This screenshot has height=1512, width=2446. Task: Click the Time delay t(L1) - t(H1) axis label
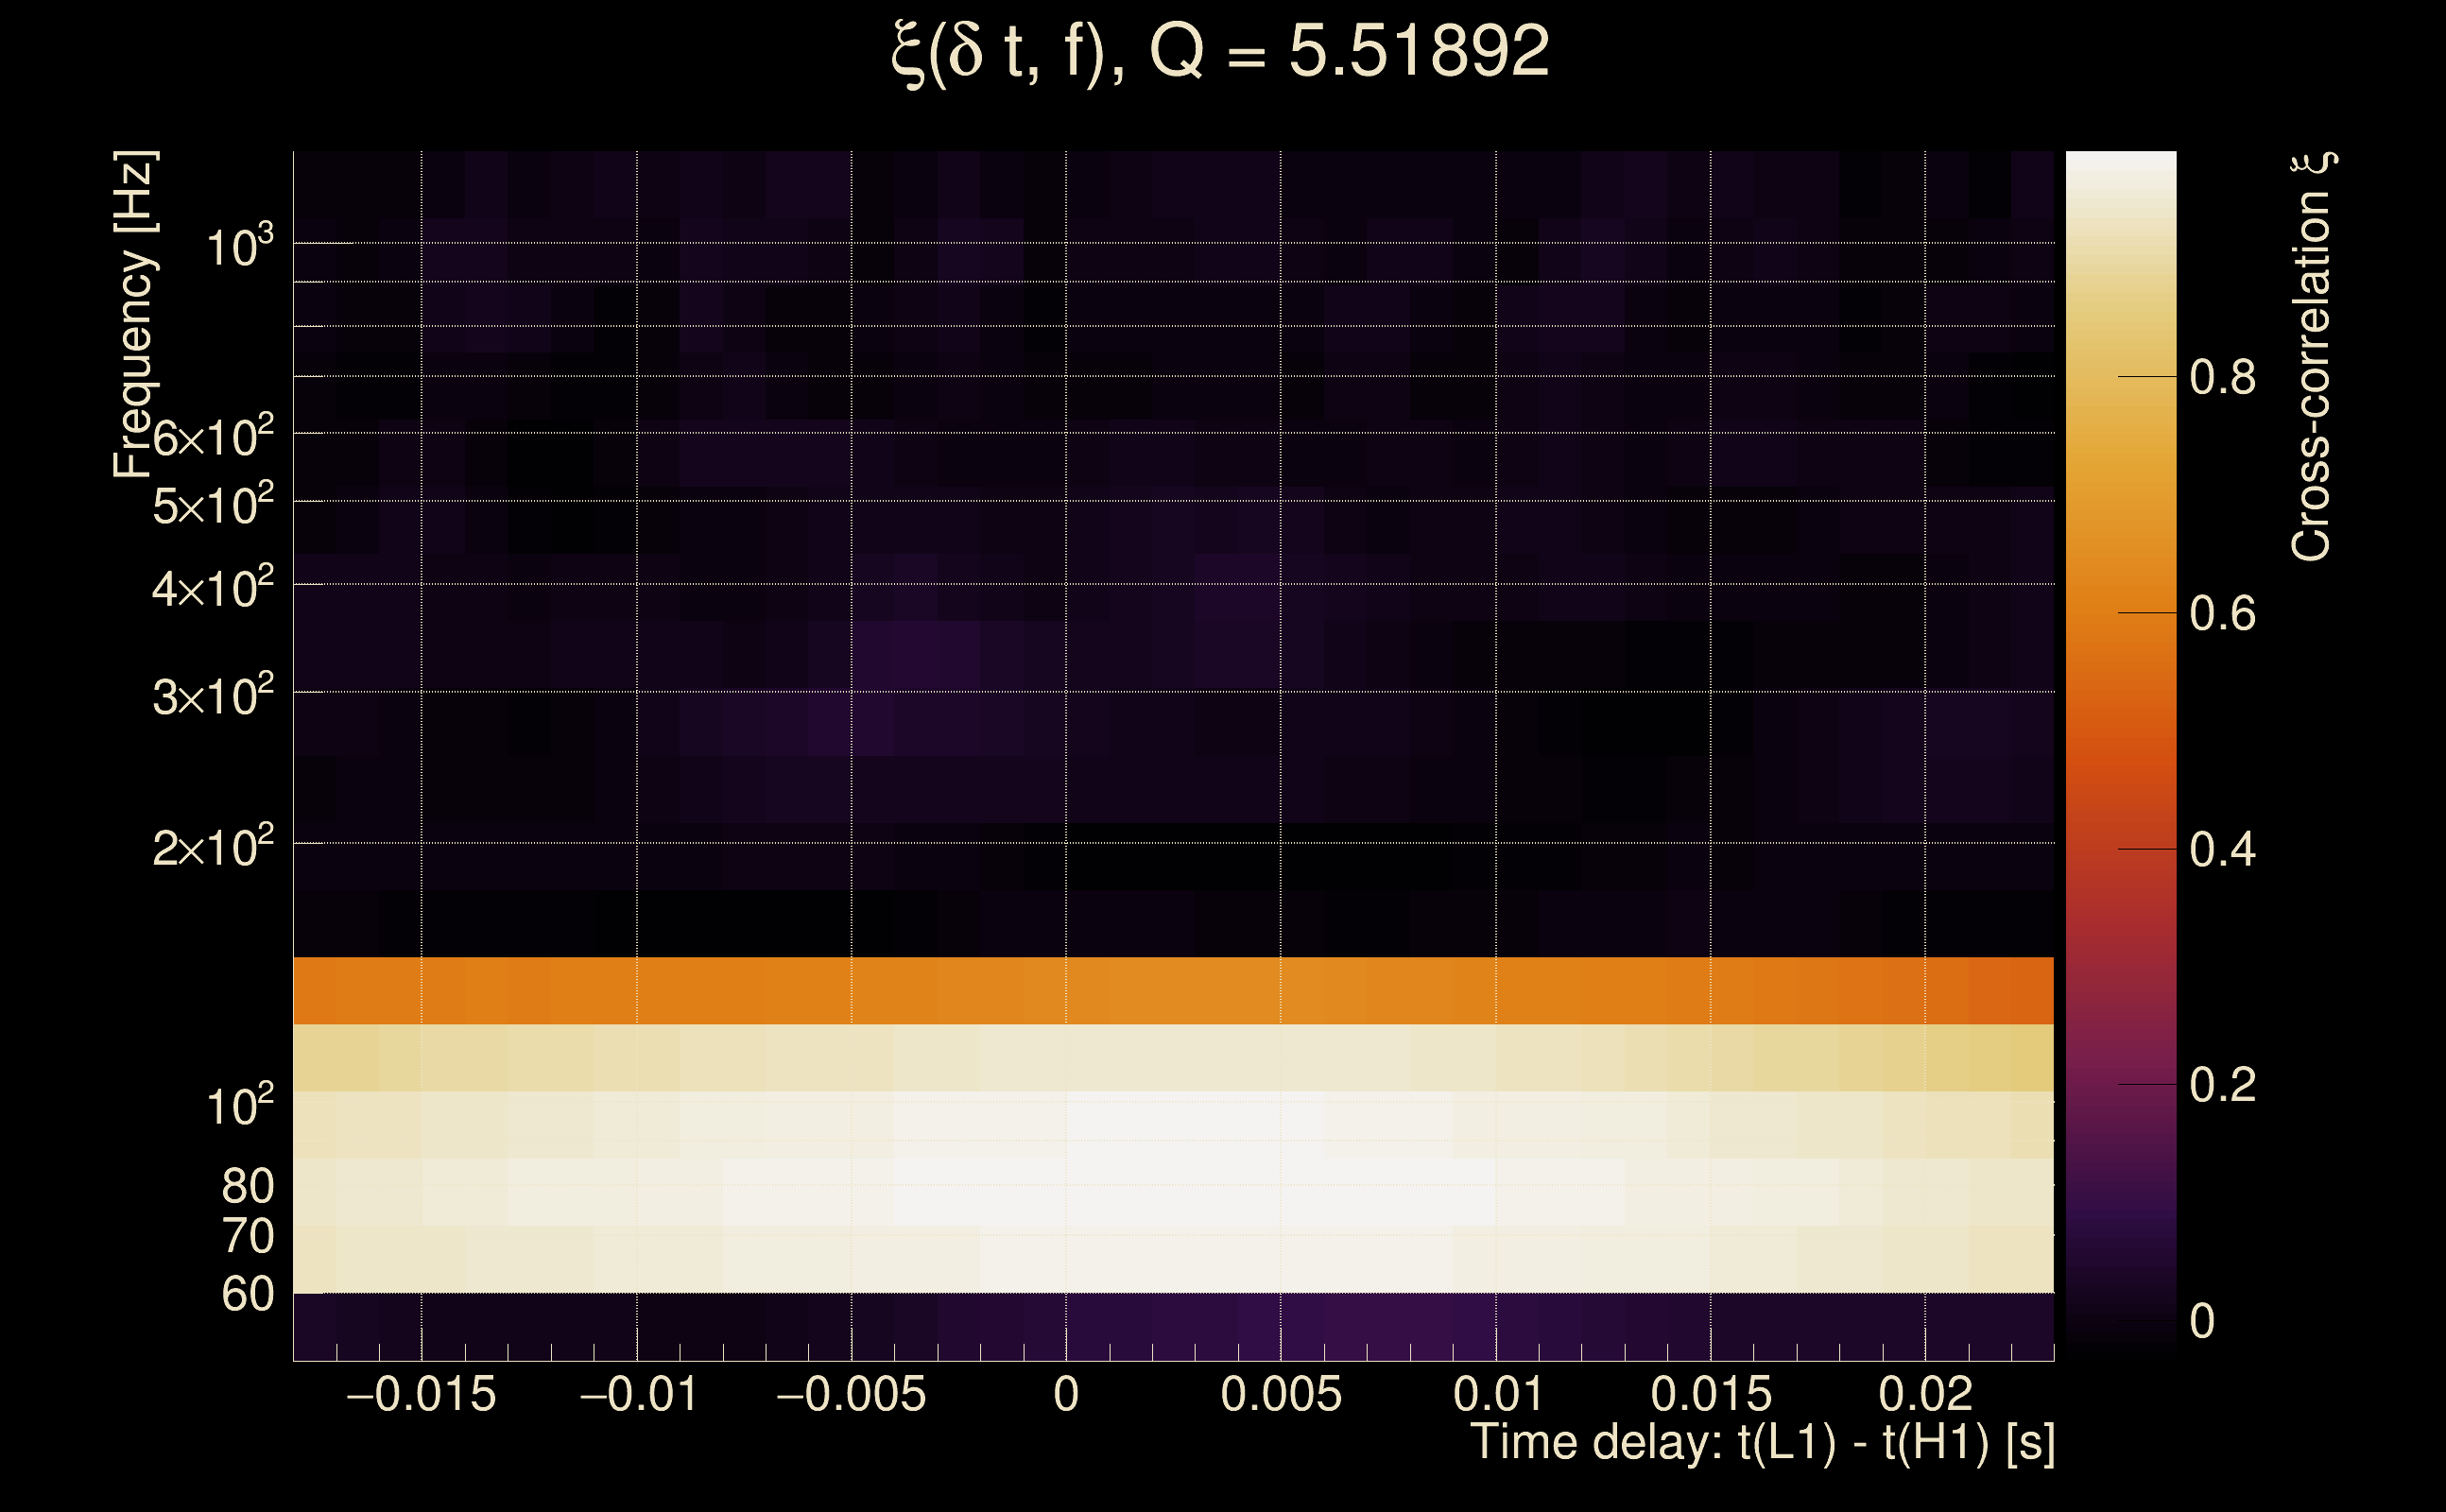[x=1762, y=1443]
